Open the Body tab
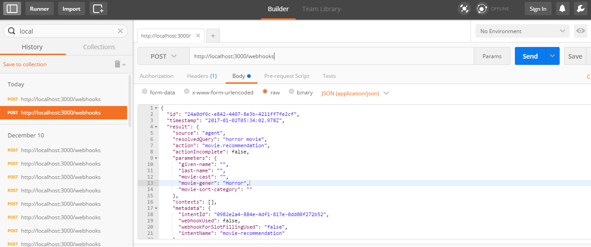 [241, 76]
